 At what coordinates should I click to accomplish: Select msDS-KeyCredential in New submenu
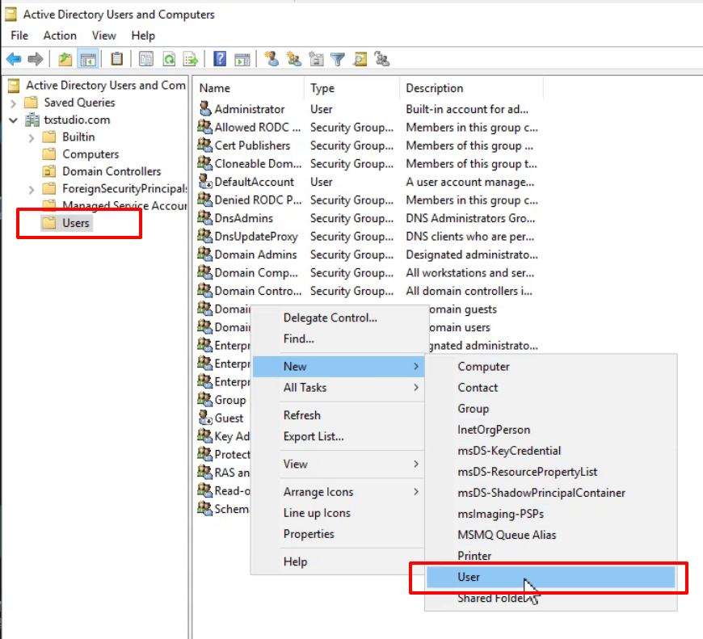pos(550,450)
